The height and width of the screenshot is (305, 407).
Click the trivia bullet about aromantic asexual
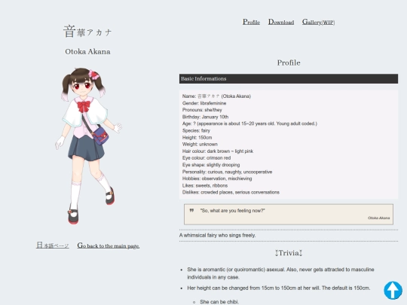click(x=280, y=273)
